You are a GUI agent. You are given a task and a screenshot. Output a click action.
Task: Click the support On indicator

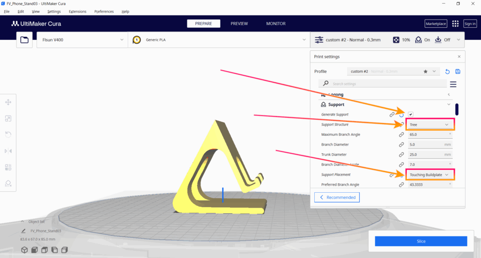[x=422, y=40]
